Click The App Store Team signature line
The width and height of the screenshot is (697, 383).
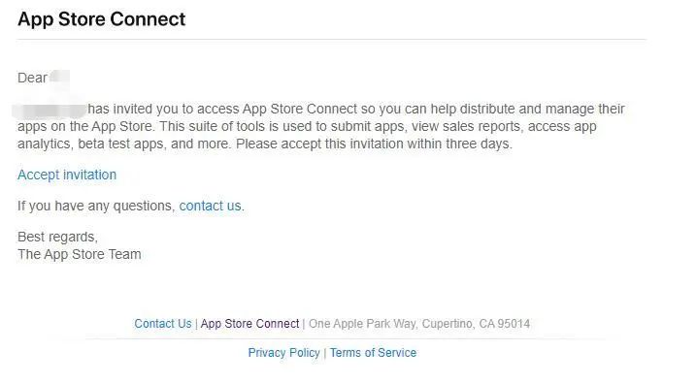[x=80, y=254]
